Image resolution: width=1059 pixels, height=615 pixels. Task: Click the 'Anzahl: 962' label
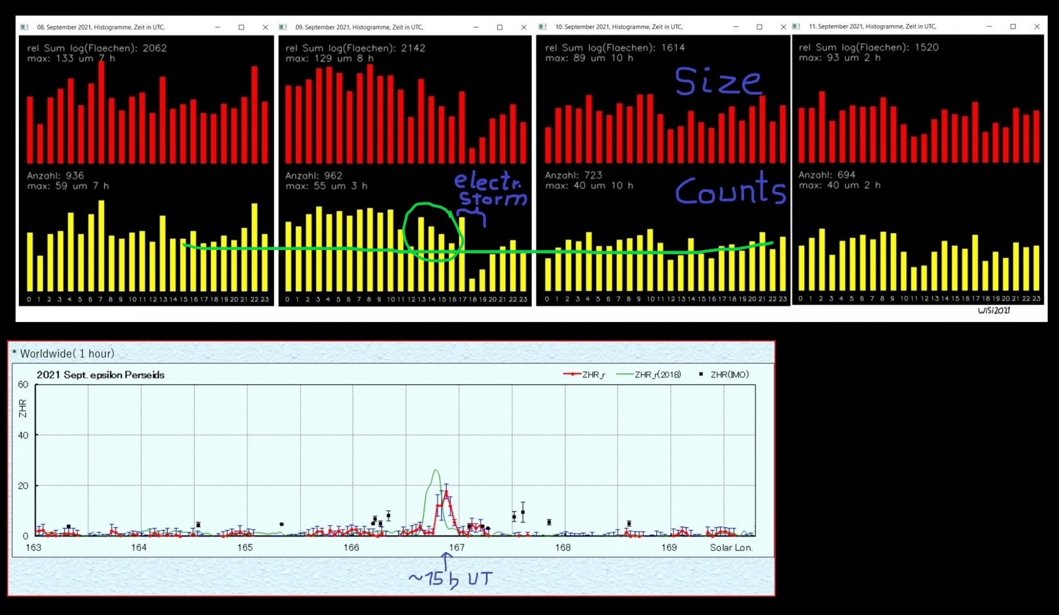tap(314, 176)
